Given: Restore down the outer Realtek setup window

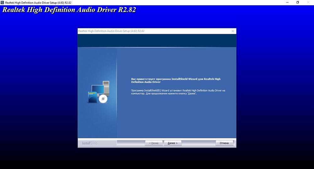Looking at the screenshot, I should pos(298,3).
